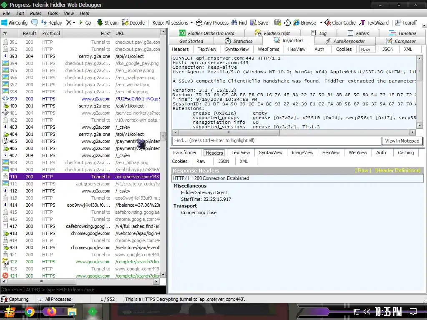Screen dimensions: 427x320
Task: Select the response Caching tab
Action: click(x=405, y=152)
